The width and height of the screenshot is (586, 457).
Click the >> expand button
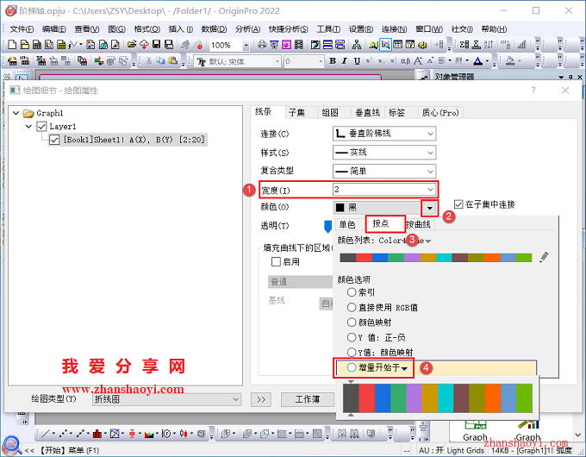click(x=261, y=399)
